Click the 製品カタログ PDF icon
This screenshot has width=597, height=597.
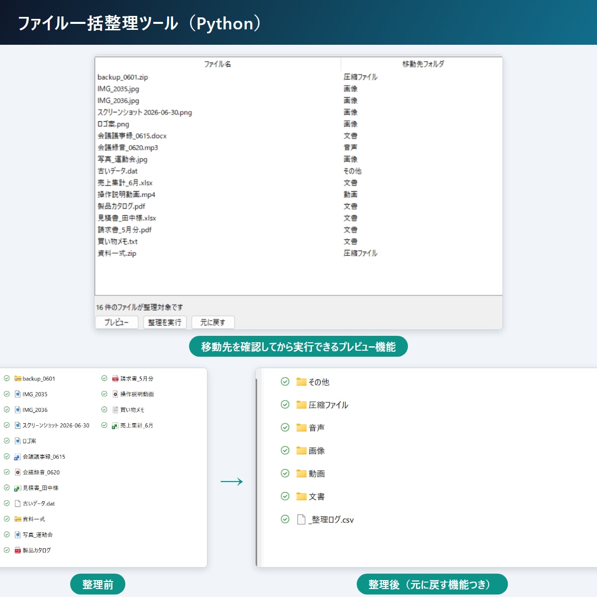pos(17,550)
